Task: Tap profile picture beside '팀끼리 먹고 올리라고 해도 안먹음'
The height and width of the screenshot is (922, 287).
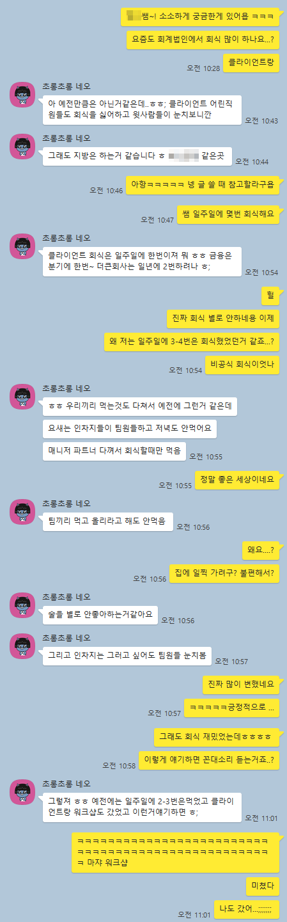Action: 22,513
